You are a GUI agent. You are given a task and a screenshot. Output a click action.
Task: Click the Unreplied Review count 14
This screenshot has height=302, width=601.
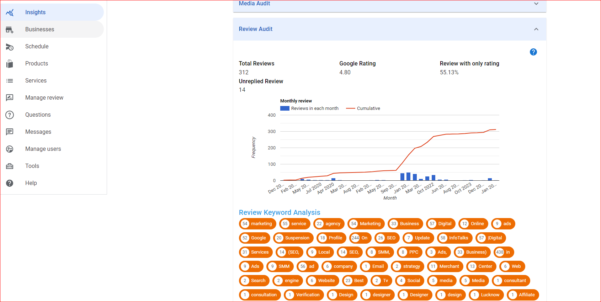(x=242, y=90)
